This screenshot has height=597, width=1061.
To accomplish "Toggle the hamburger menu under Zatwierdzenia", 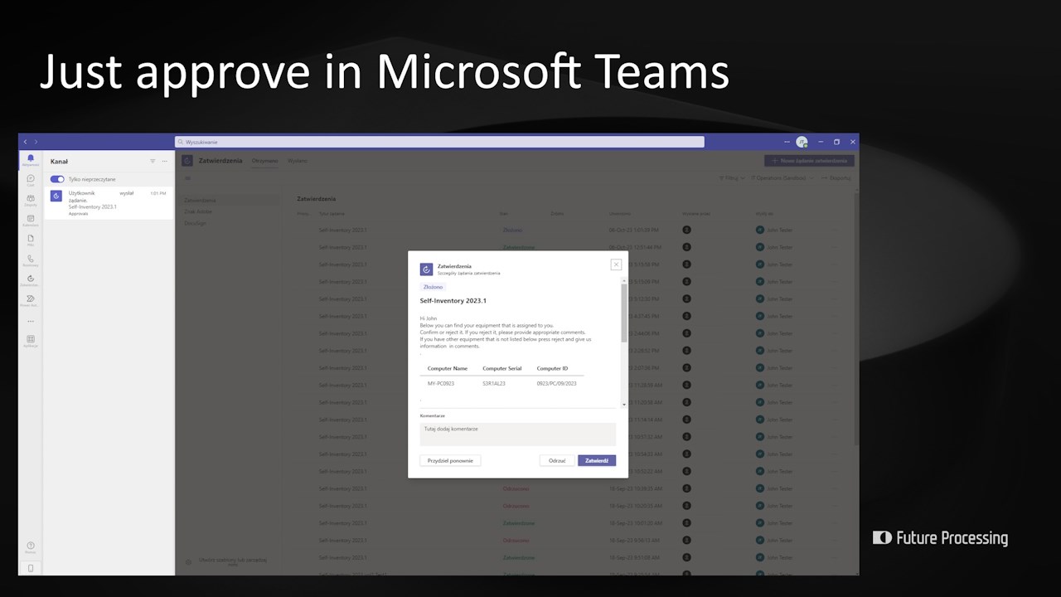I will point(188,178).
